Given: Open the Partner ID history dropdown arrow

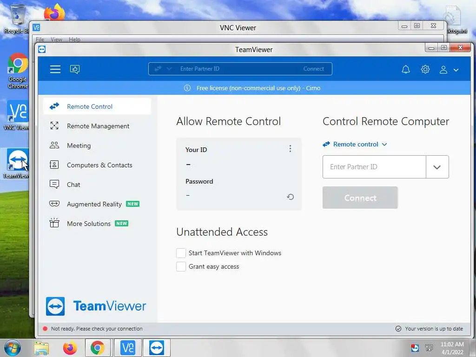Looking at the screenshot, I should [x=437, y=167].
